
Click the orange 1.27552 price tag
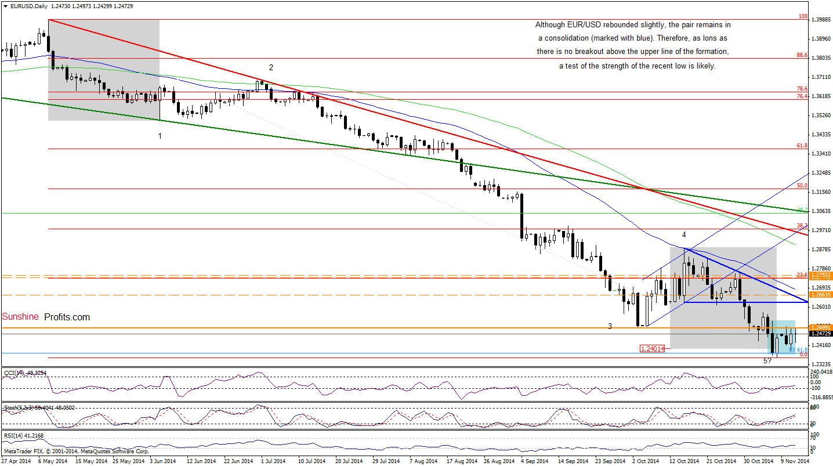pos(820,274)
